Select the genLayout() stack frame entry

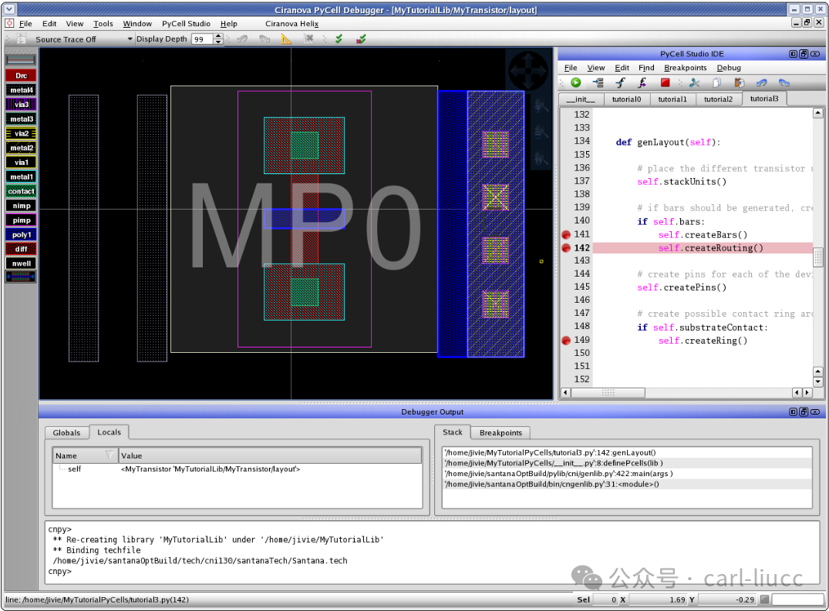pyautogui.click(x=626, y=452)
